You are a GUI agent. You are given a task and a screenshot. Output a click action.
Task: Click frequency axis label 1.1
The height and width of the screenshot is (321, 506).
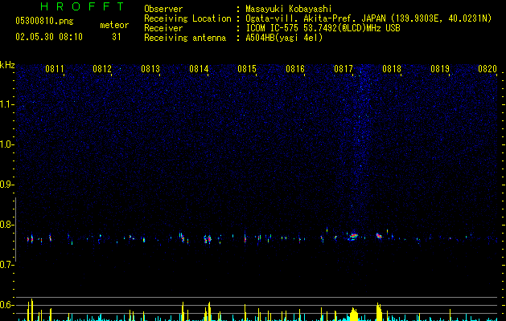click(x=6, y=104)
